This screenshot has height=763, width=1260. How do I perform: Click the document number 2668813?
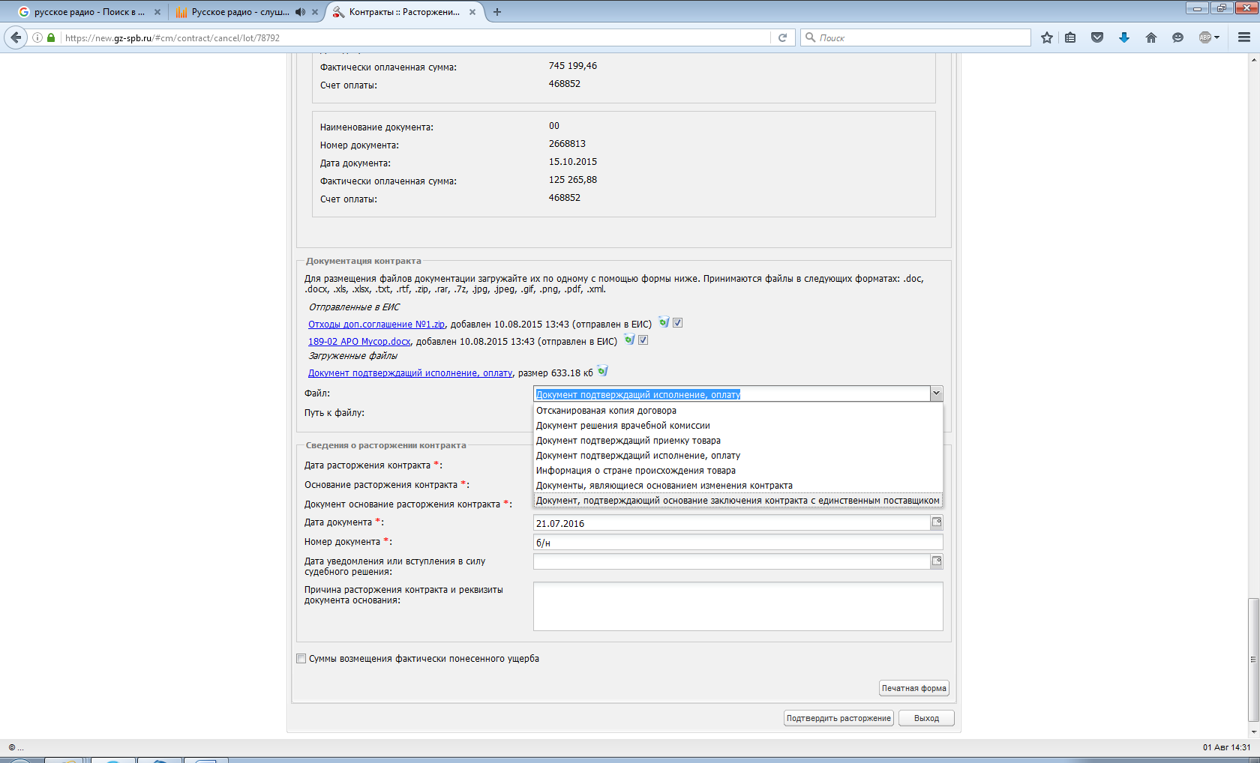click(x=567, y=144)
